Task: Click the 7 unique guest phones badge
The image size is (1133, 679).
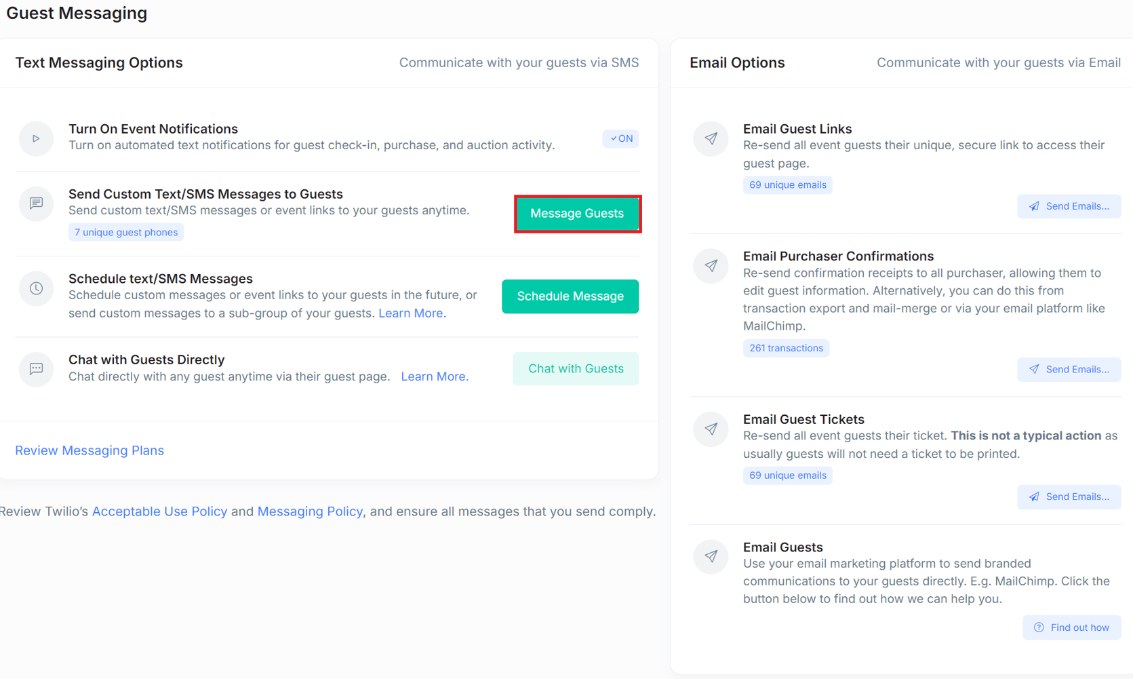Action: coord(126,232)
